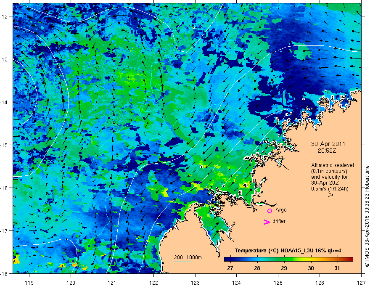Click the 'drifter' legend label

pyautogui.click(x=279, y=221)
